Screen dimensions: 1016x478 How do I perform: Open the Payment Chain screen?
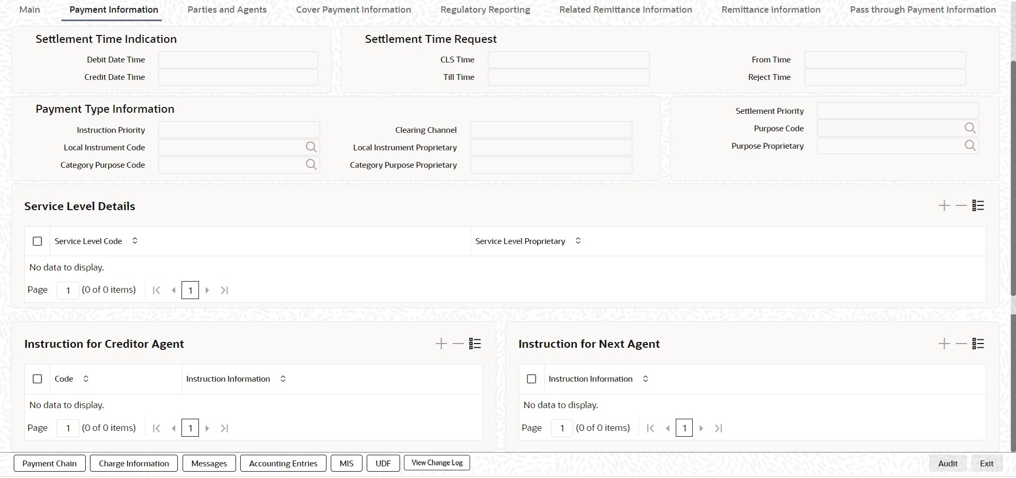pos(50,463)
